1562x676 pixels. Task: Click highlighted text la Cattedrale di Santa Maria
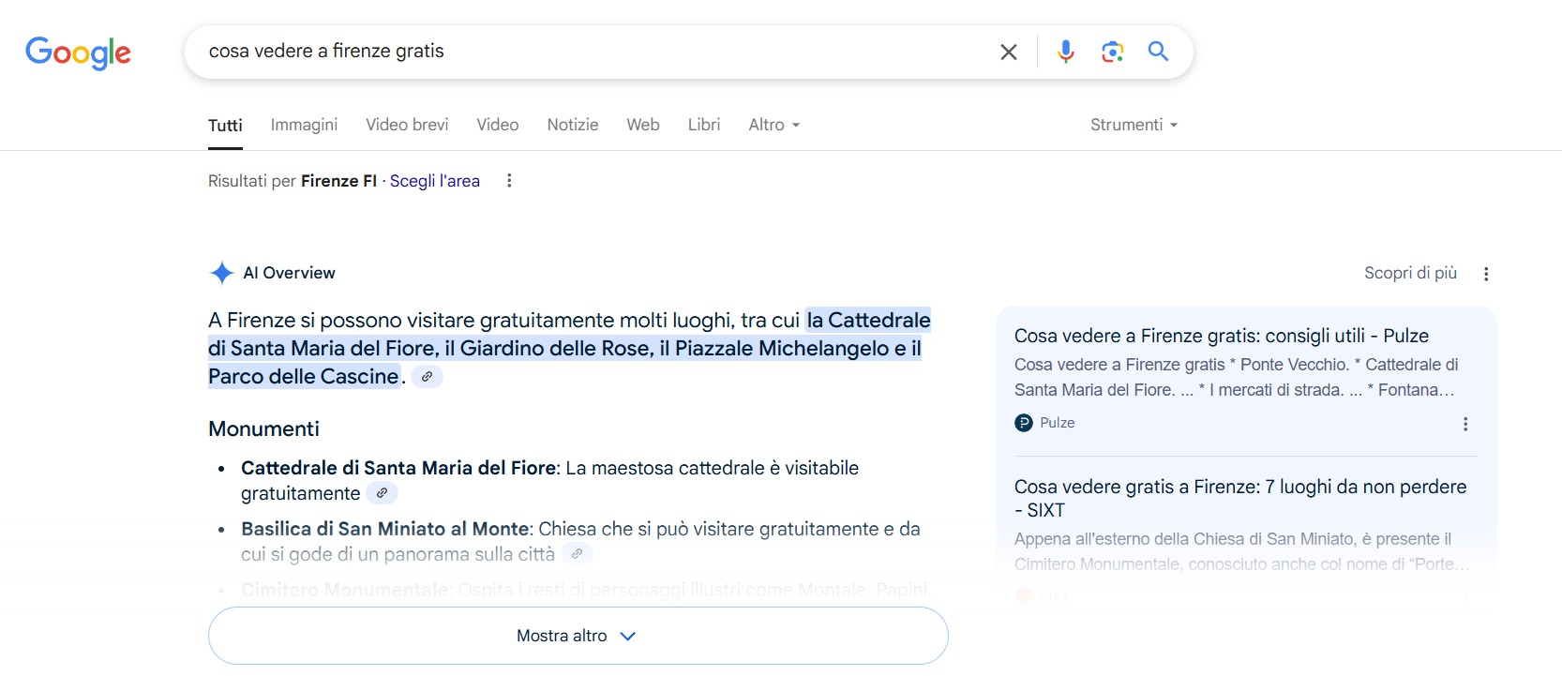pyautogui.click(x=569, y=348)
